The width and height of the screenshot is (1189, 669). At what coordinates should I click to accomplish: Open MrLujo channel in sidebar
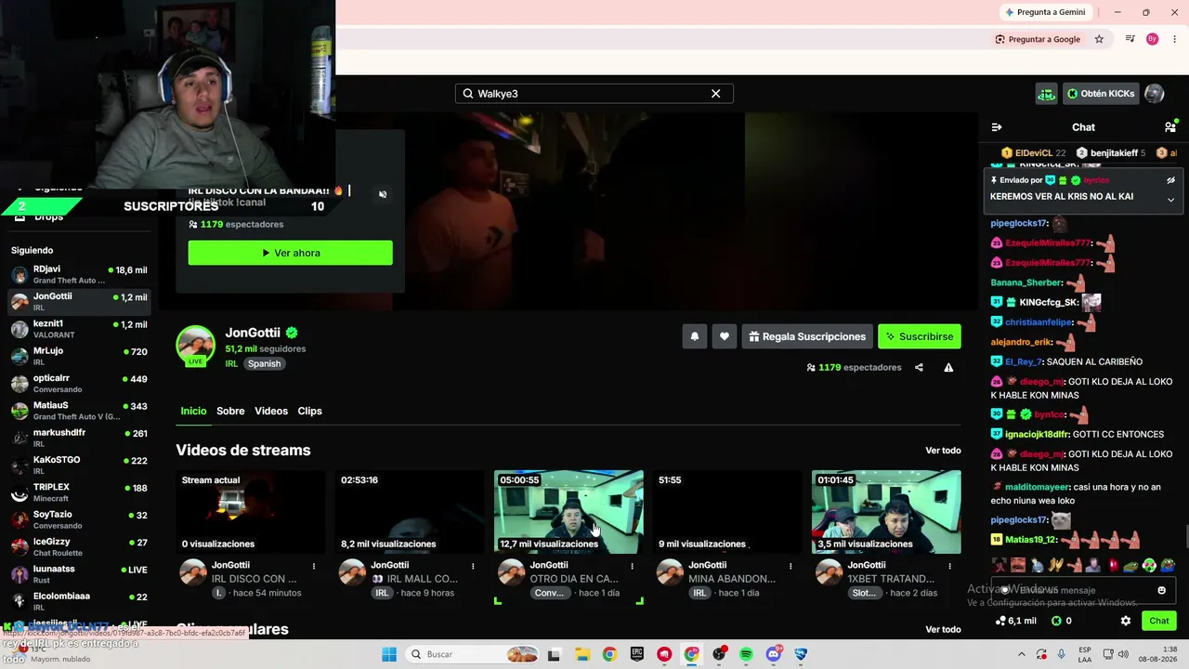[79, 357]
